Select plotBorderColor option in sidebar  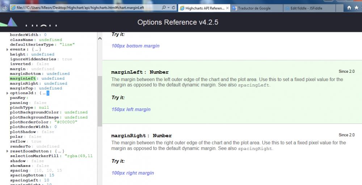29,122
